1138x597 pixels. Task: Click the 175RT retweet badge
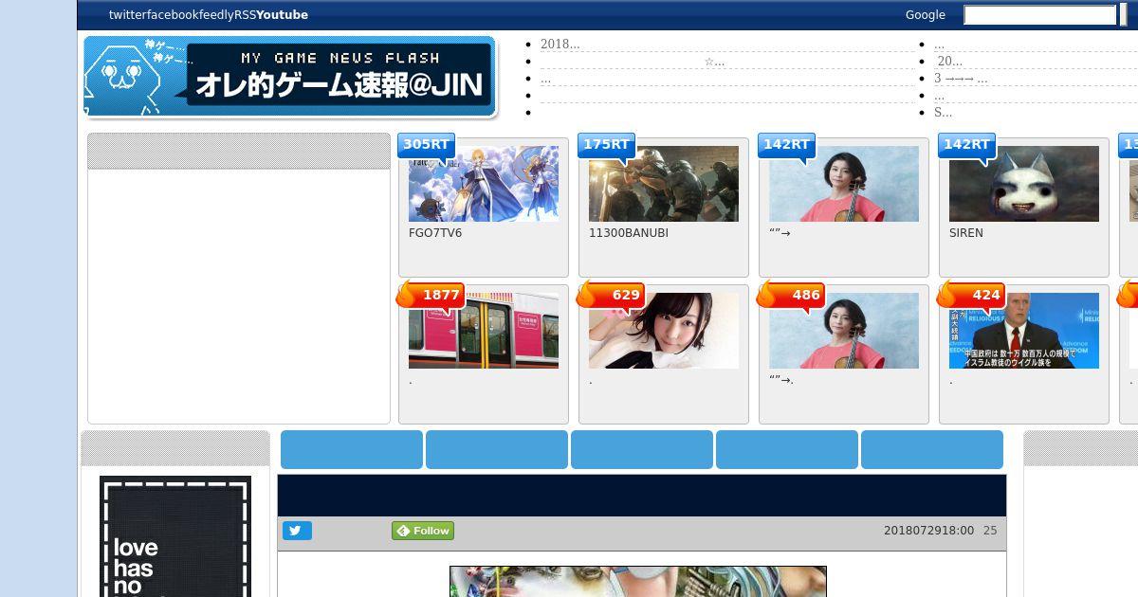[x=606, y=145]
